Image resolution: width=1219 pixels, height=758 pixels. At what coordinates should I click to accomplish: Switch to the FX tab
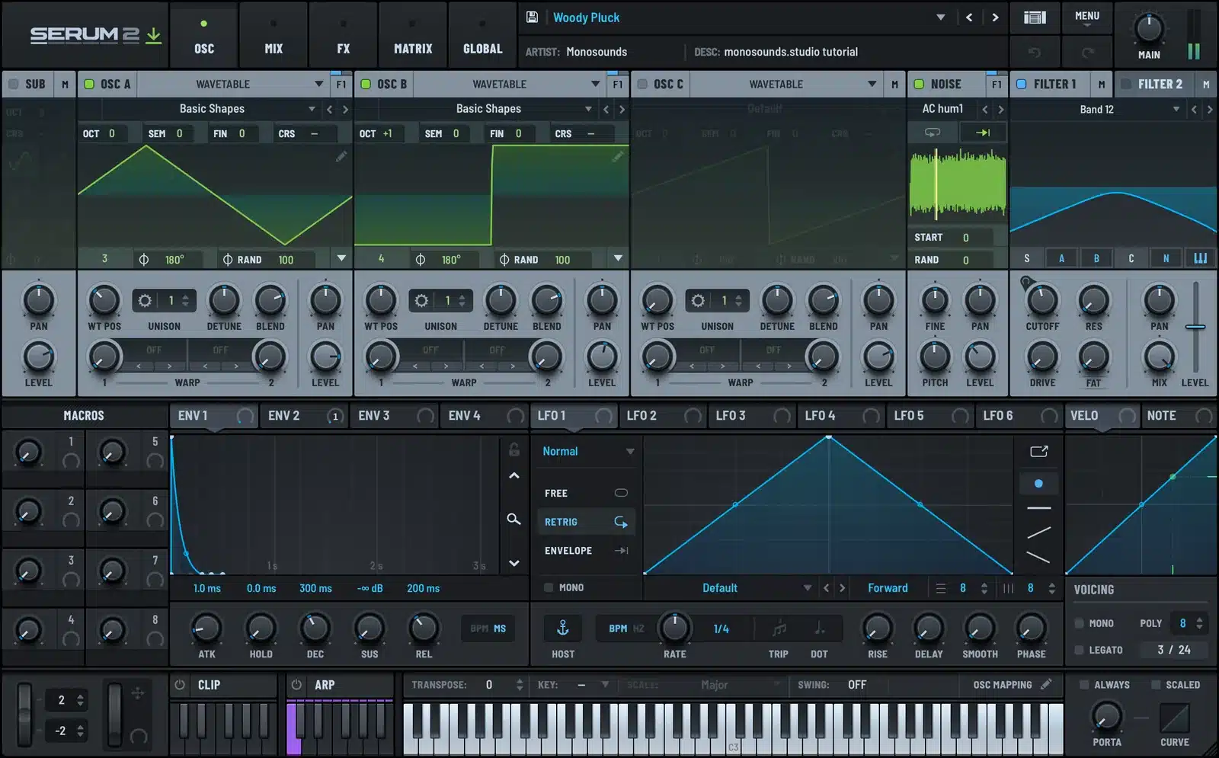(344, 35)
